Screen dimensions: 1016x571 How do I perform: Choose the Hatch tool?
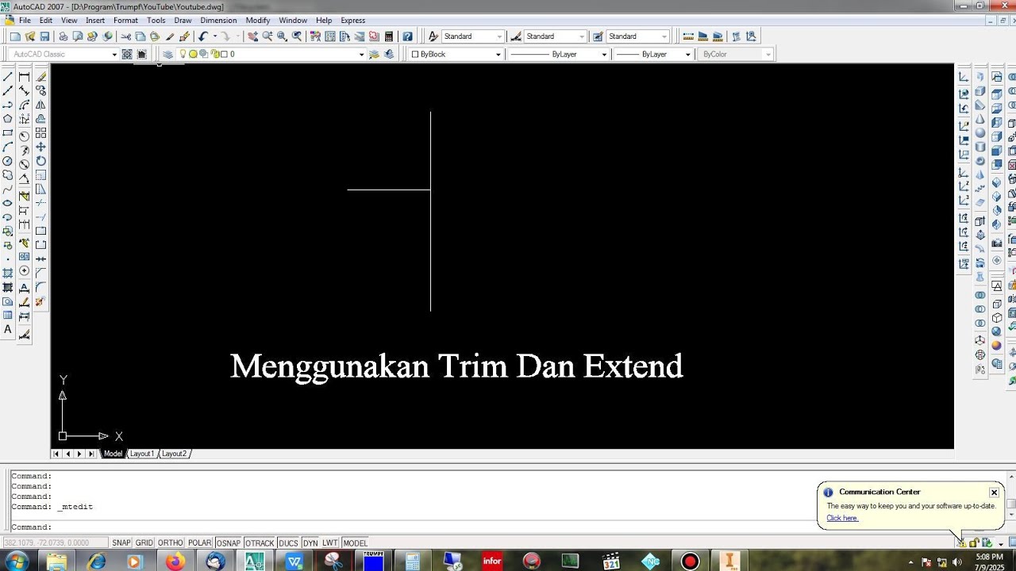point(8,273)
